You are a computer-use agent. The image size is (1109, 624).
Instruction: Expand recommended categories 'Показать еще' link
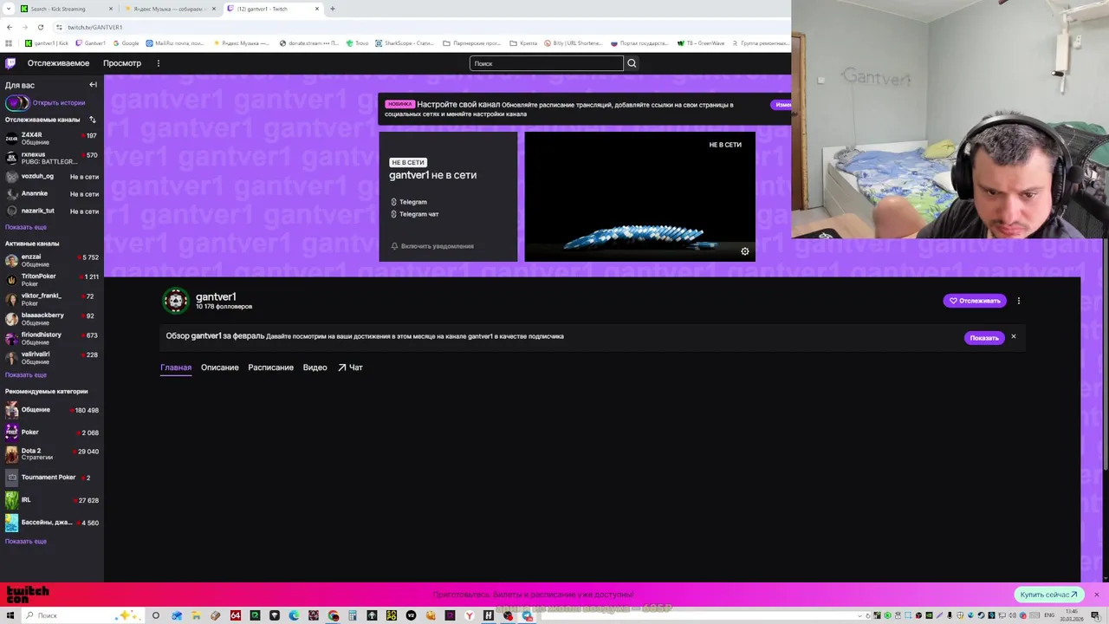point(26,542)
